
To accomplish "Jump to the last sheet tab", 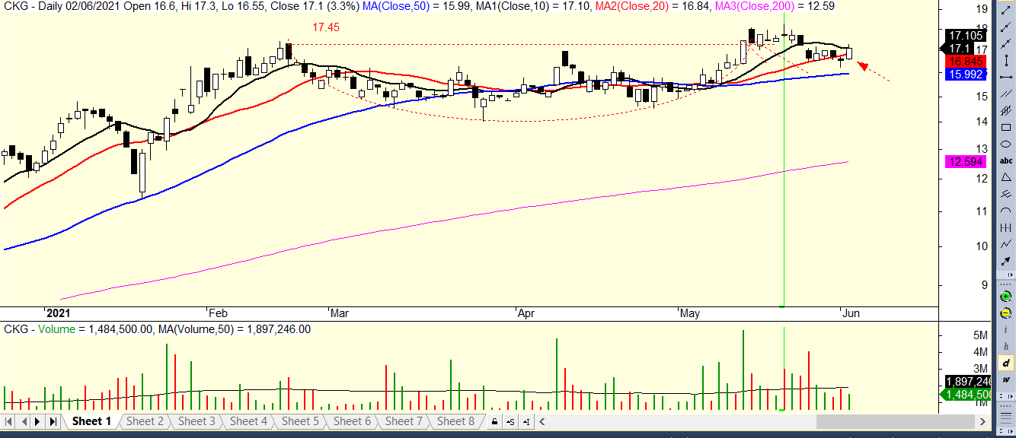I will [53, 421].
